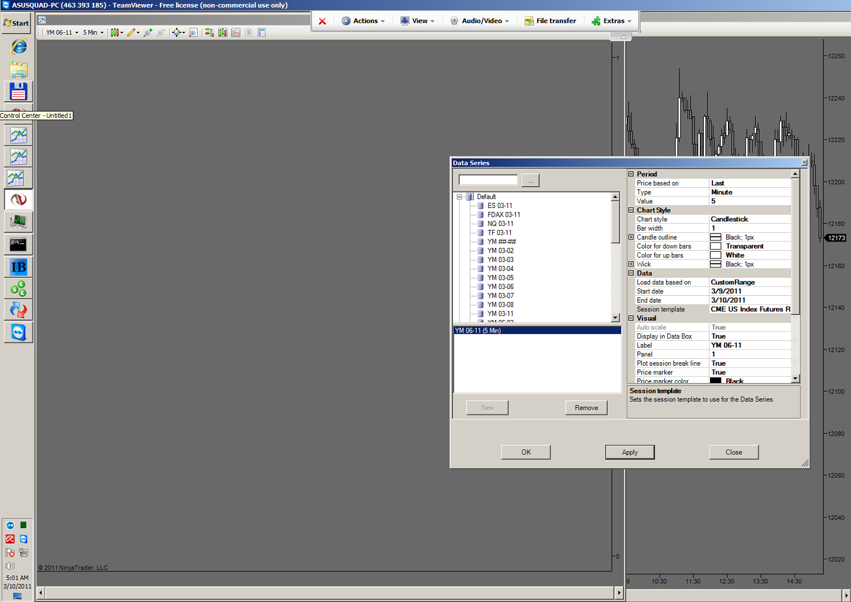Select FDAX 03-11 in the instrument list

504,215
